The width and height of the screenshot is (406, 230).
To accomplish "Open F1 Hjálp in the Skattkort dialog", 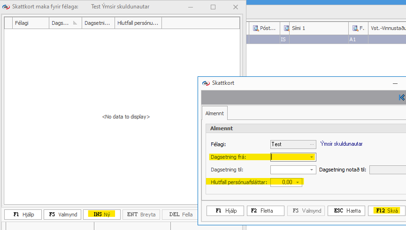I will point(224,211).
